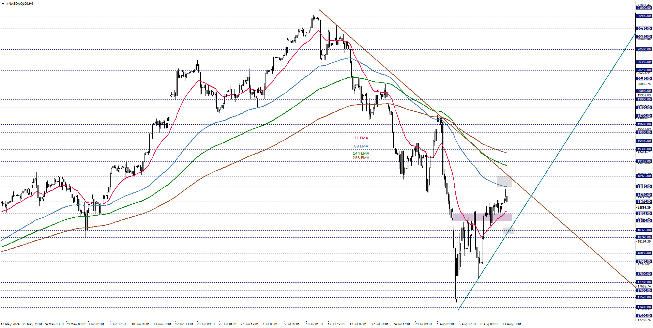Click the gray rectangle near 18975 level
Image resolution: width=653 pixels, height=328 pixels.
tap(504, 181)
